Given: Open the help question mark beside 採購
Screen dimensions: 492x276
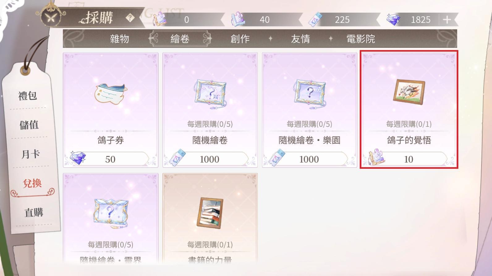Looking at the screenshot, I should tap(130, 18).
